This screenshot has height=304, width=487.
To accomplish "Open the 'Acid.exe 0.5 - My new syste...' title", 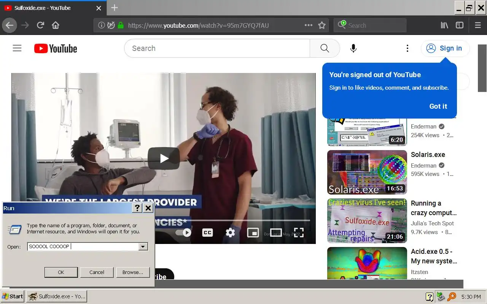I will point(434,256).
